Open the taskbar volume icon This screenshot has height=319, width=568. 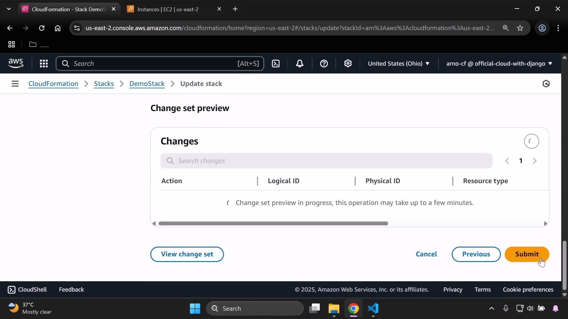tap(530, 309)
